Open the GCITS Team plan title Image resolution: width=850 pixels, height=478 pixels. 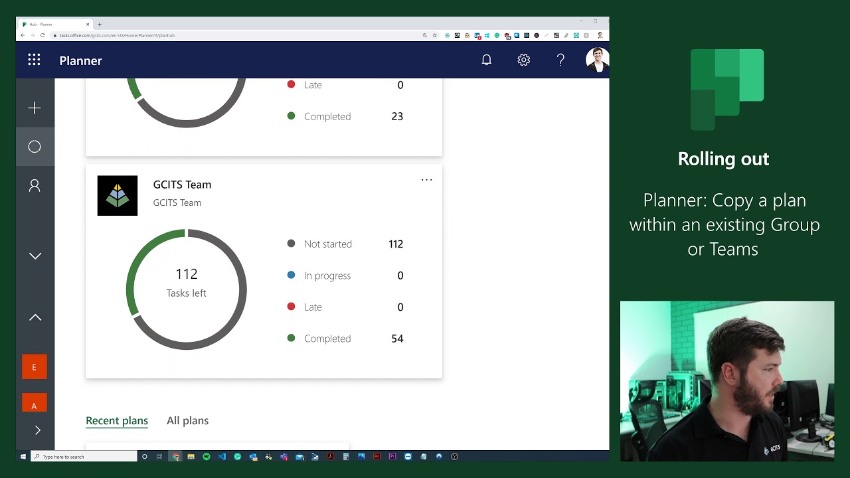182,185
